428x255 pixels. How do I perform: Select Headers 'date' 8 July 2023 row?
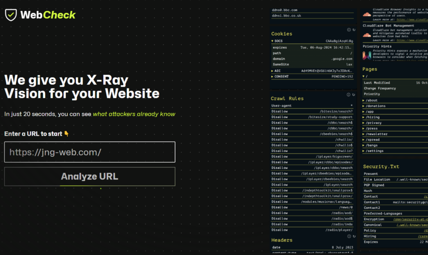313,247
